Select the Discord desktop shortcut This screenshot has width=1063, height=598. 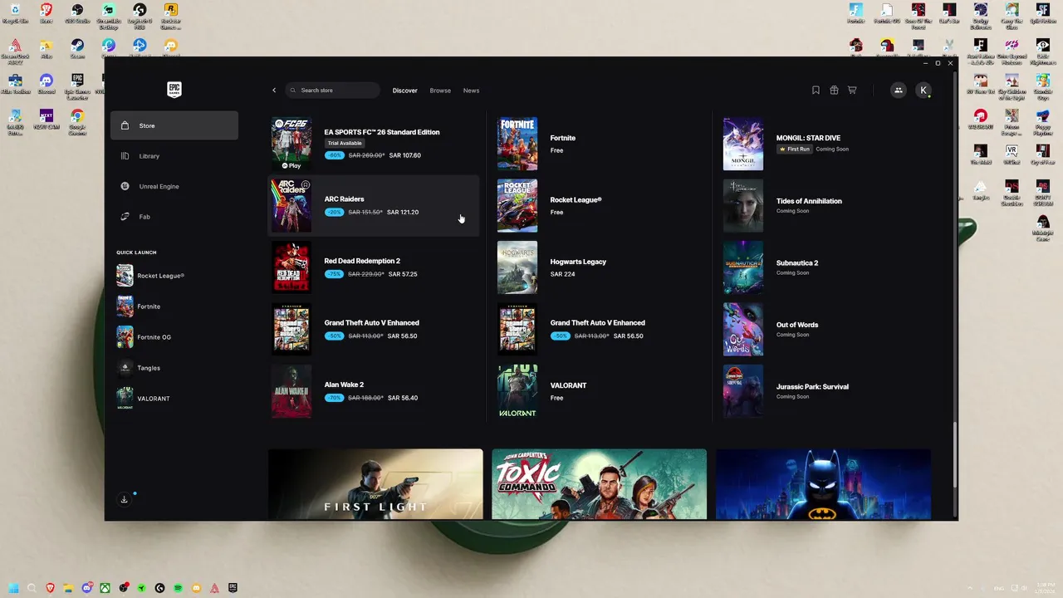[46, 84]
